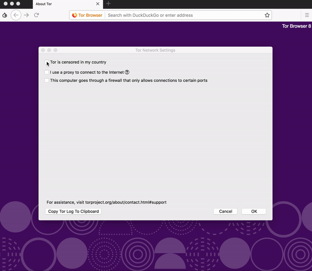Check 'I use a proxy to connect'
The height and width of the screenshot is (271, 312).
(x=47, y=72)
